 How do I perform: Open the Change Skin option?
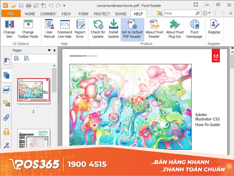(9, 29)
